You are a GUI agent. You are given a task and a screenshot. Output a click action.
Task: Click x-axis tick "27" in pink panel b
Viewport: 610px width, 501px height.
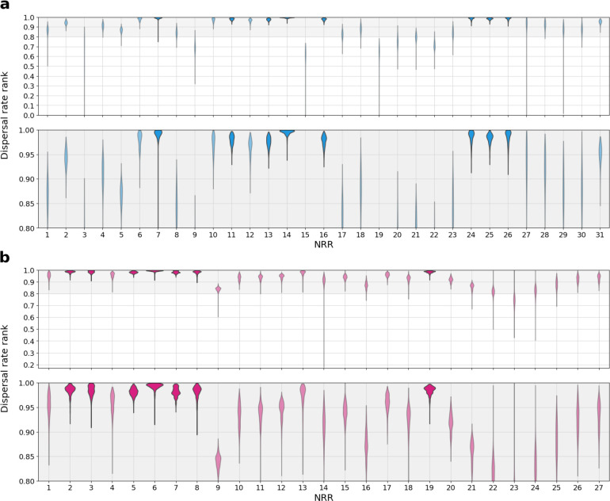click(599, 488)
